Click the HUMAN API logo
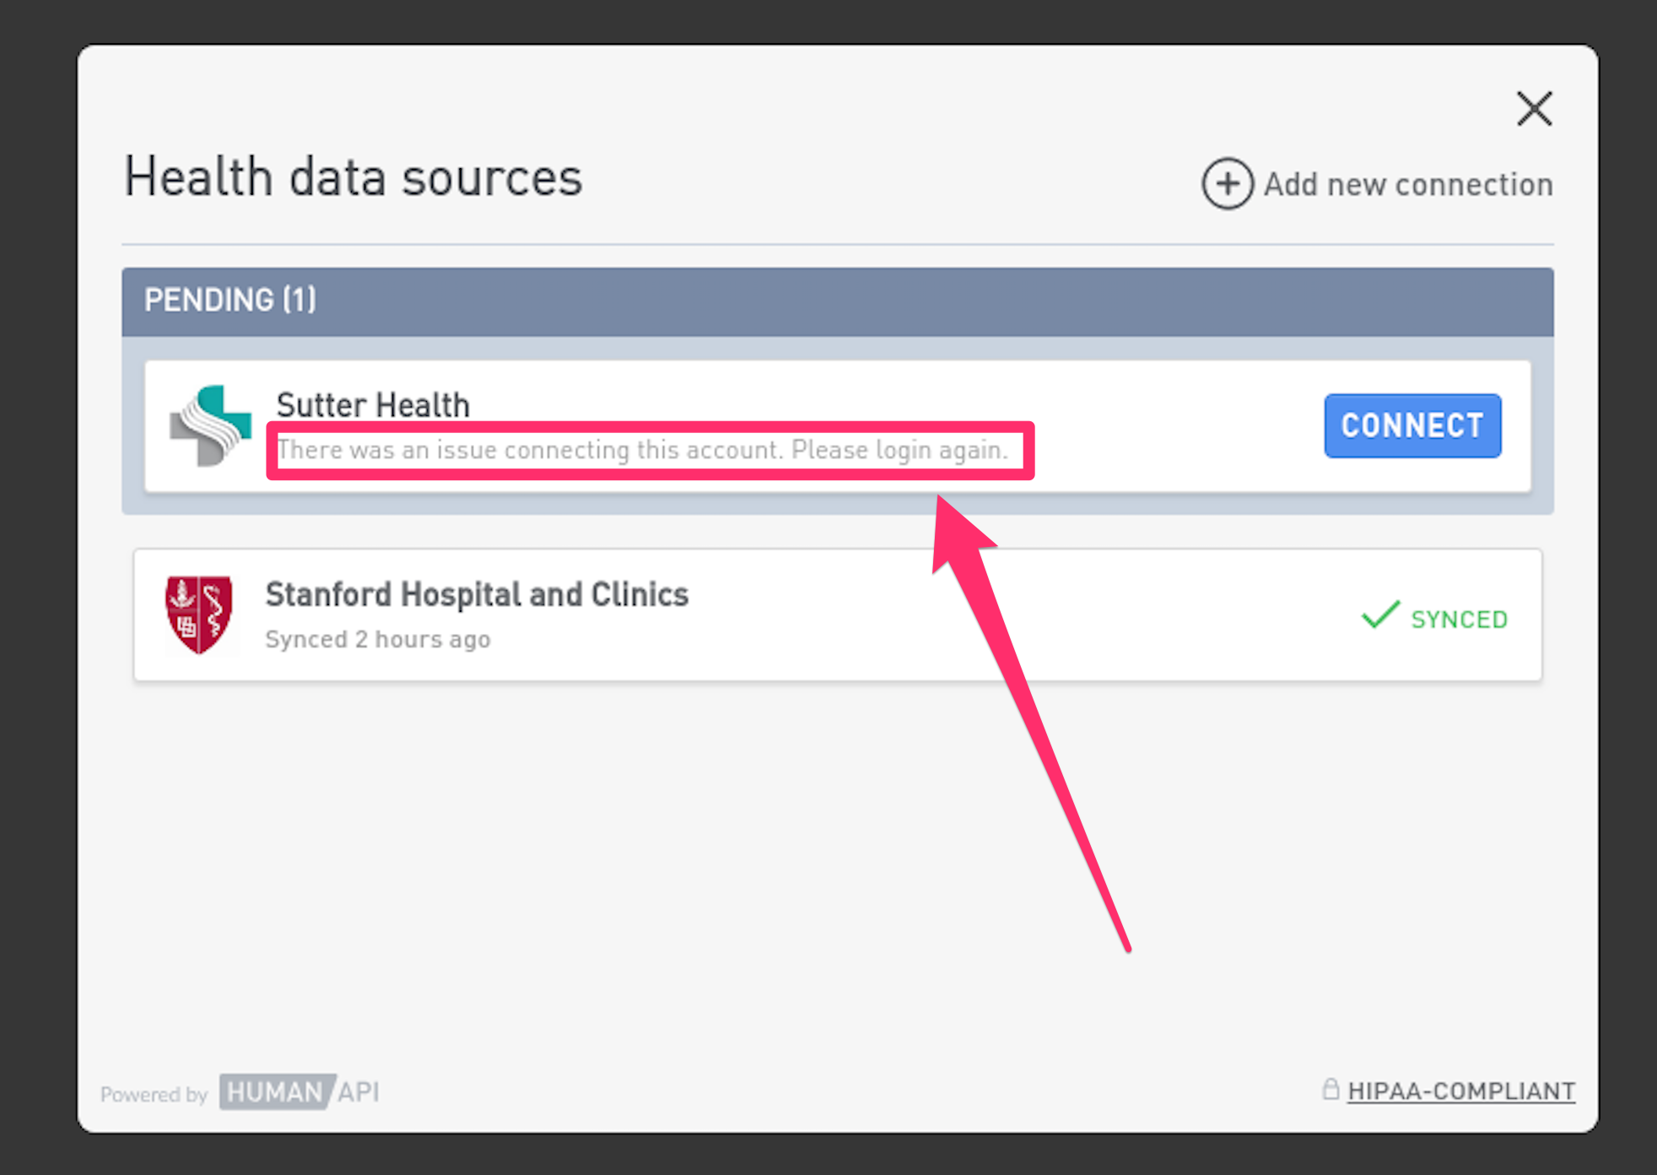Image resolution: width=1657 pixels, height=1175 pixels. pos(299,1092)
